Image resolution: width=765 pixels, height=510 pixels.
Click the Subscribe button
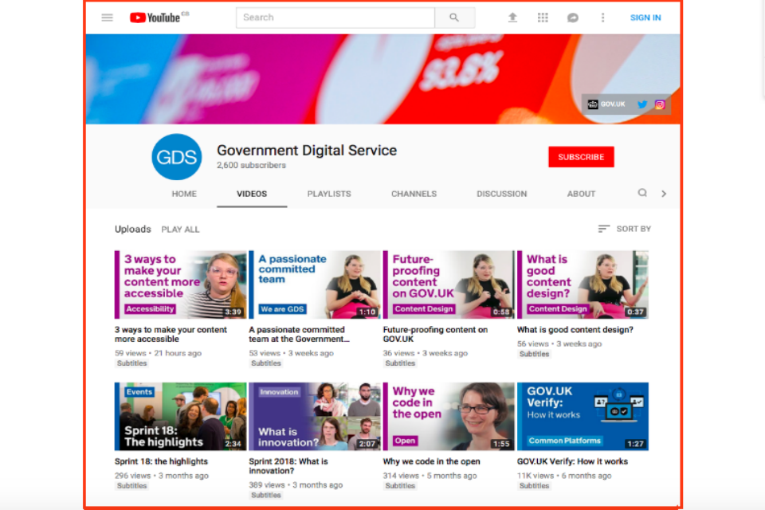581,157
